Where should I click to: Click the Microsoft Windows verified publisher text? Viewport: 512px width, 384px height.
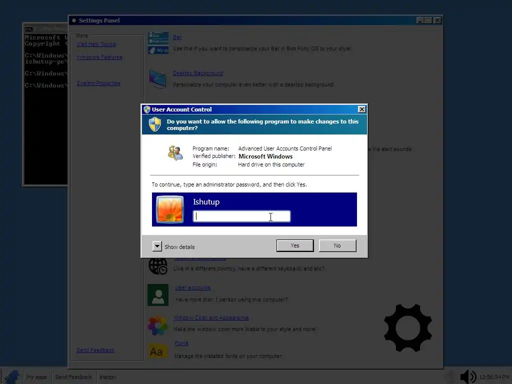pos(265,156)
